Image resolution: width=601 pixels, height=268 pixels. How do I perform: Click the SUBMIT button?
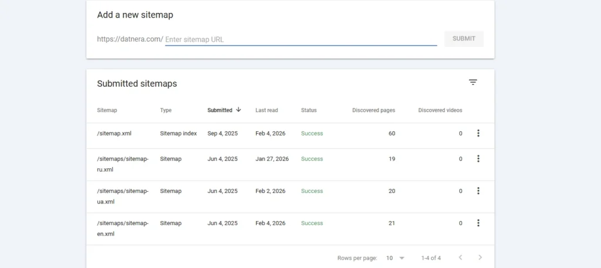(464, 39)
